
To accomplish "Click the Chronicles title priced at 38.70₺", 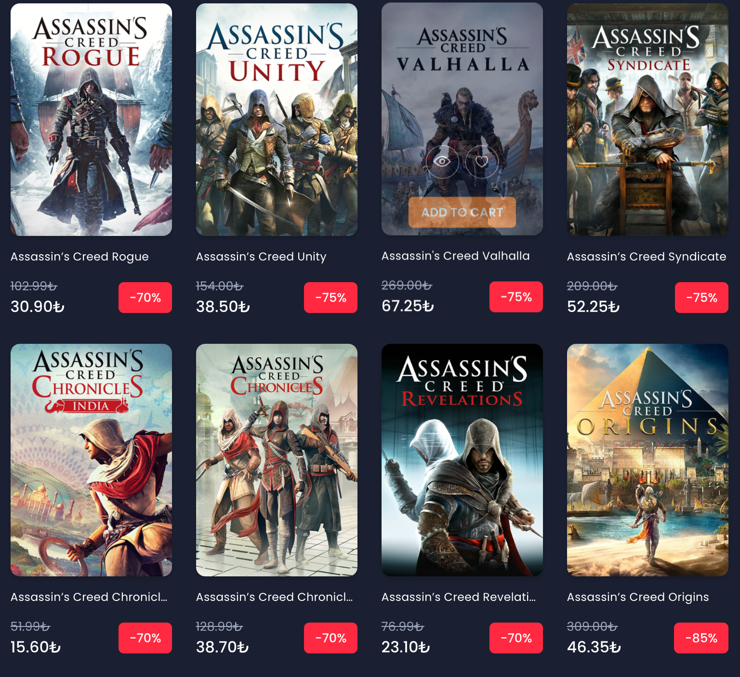I will (x=275, y=597).
